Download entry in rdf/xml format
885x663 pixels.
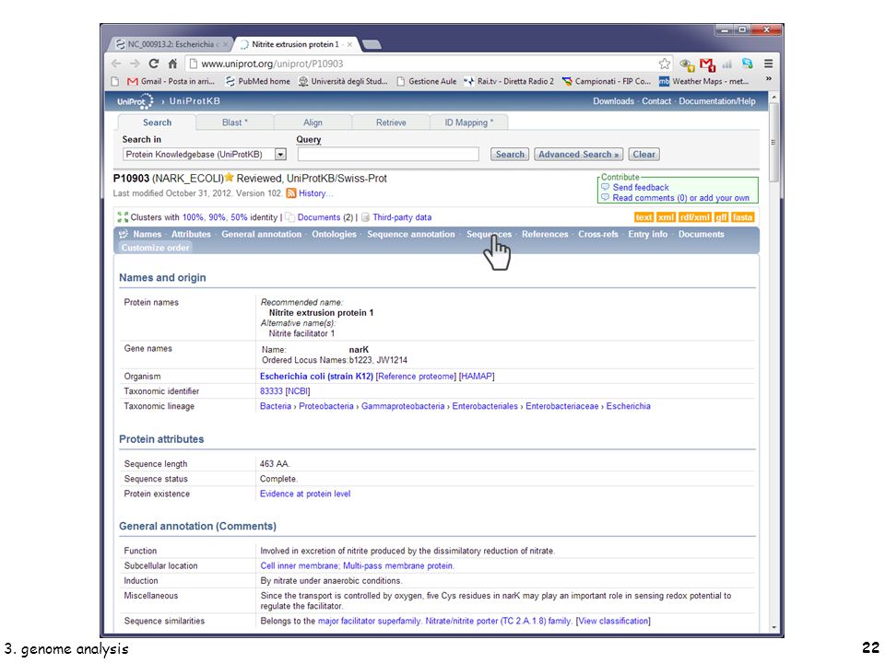[x=695, y=217]
